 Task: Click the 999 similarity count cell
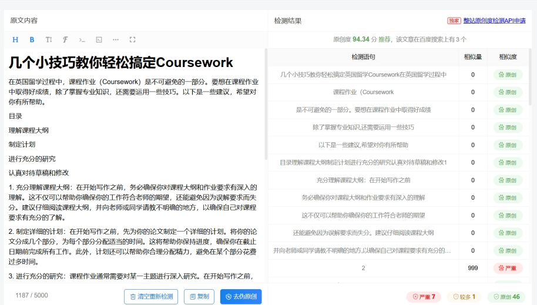(472, 268)
